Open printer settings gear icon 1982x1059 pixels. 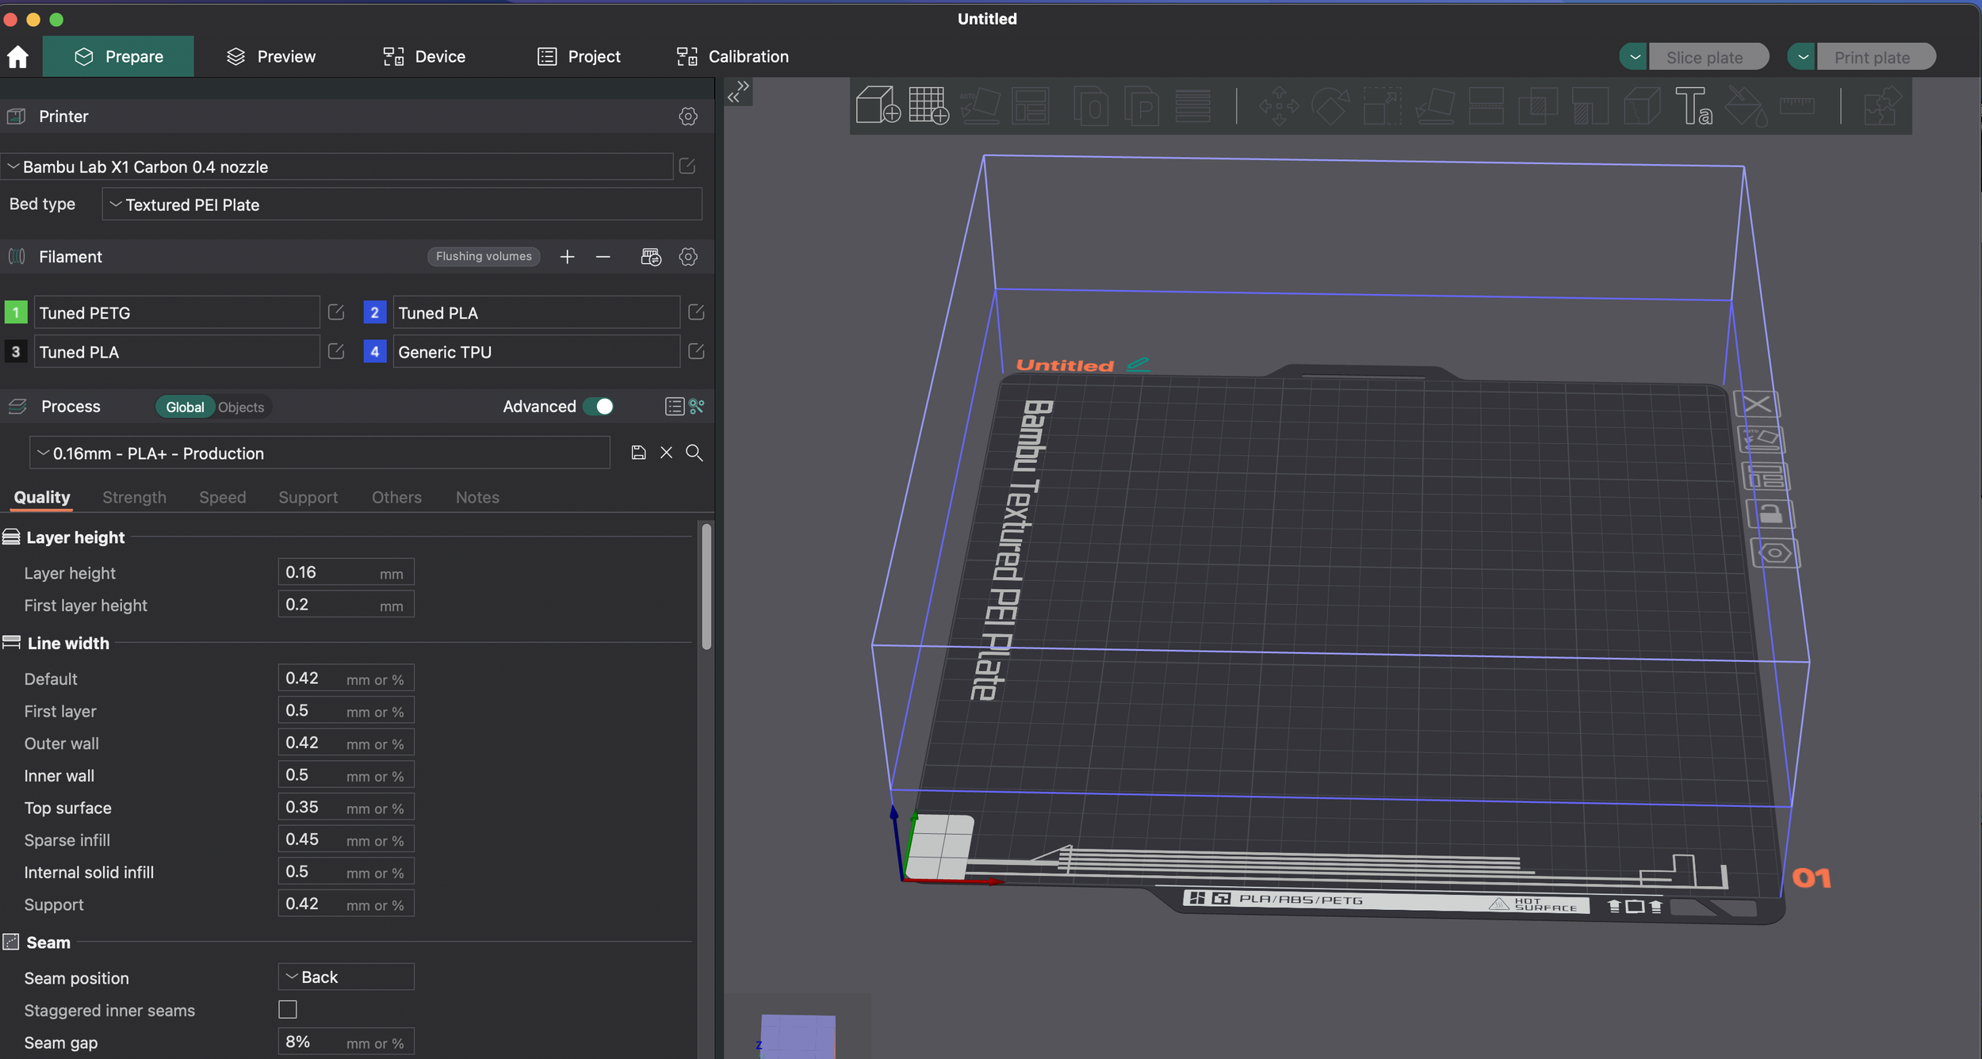tap(687, 117)
